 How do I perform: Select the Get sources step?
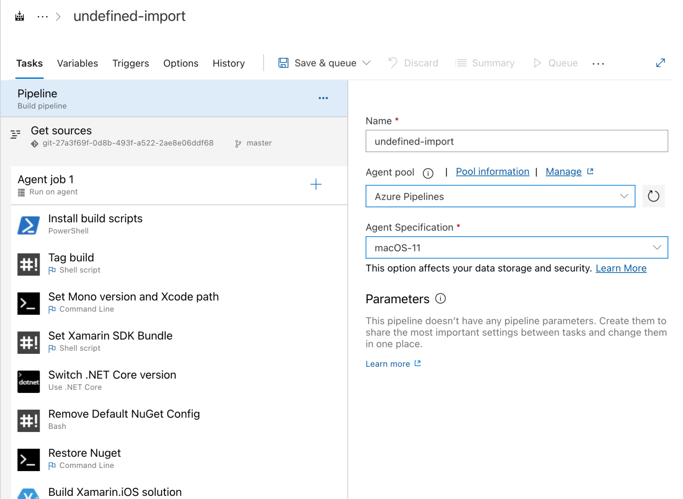tap(61, 131)
